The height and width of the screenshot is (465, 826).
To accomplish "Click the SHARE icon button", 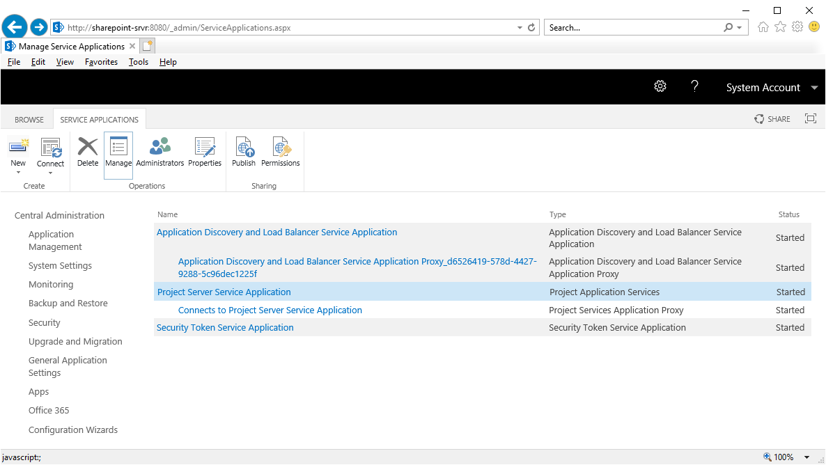I will (x=772, y=119).
